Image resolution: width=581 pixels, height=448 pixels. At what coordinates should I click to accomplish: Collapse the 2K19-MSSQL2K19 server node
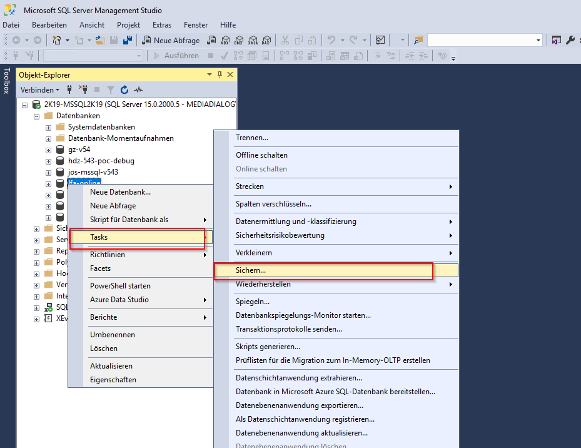tap(24, 105)
